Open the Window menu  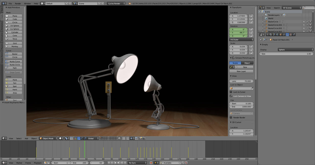27,4
